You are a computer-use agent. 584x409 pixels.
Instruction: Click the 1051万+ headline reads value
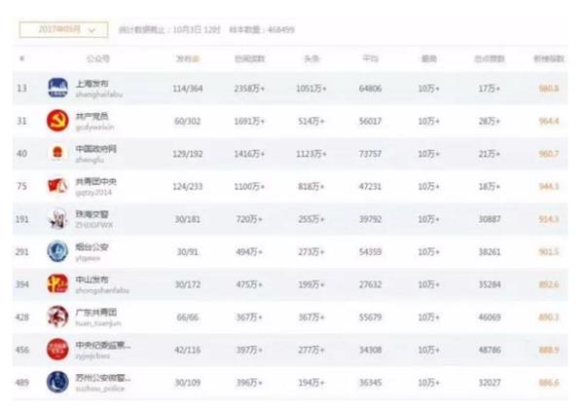311,89
